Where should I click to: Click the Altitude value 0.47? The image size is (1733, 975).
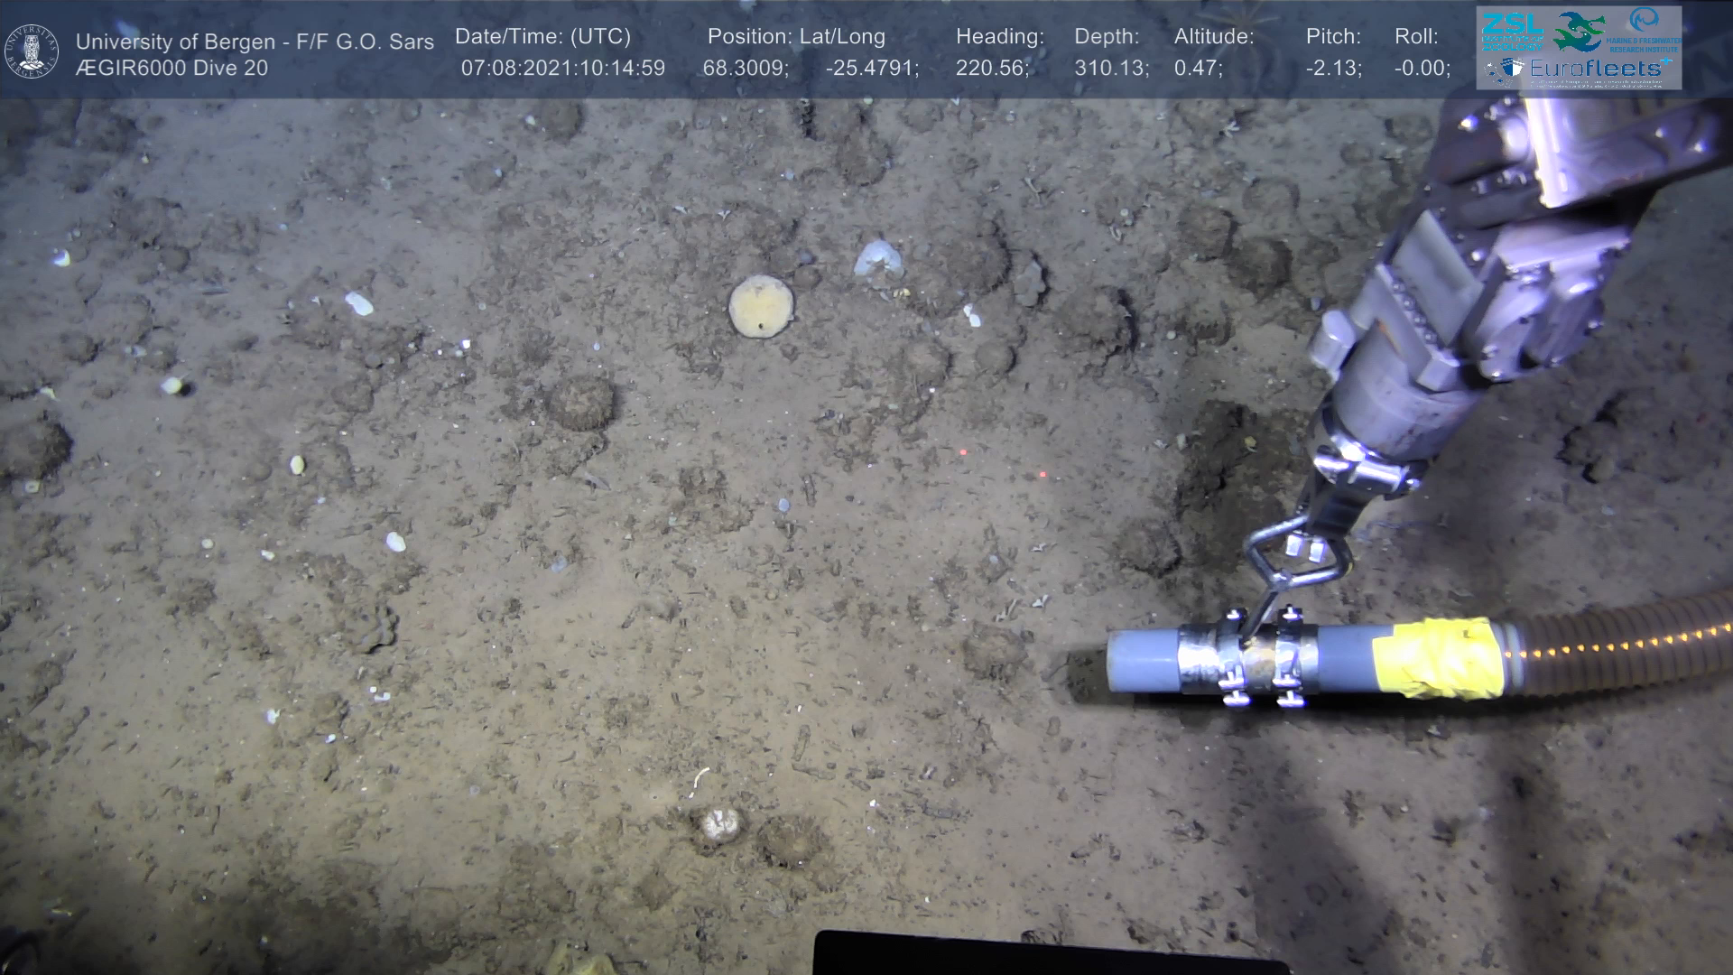pos(1198,68)
